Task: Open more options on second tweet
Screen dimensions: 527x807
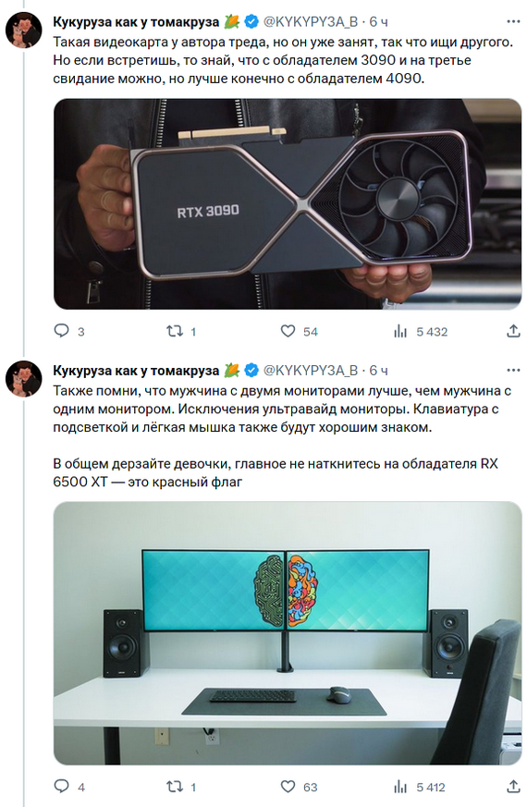Action: [513, 370]
